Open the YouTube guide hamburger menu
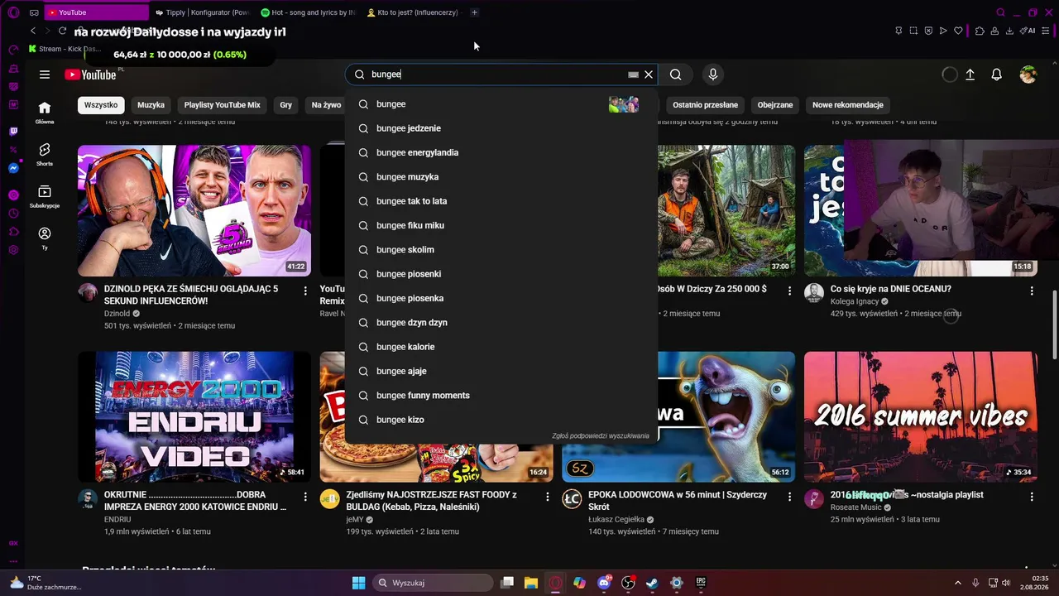 pyautogui.click(x=45, y=74)
